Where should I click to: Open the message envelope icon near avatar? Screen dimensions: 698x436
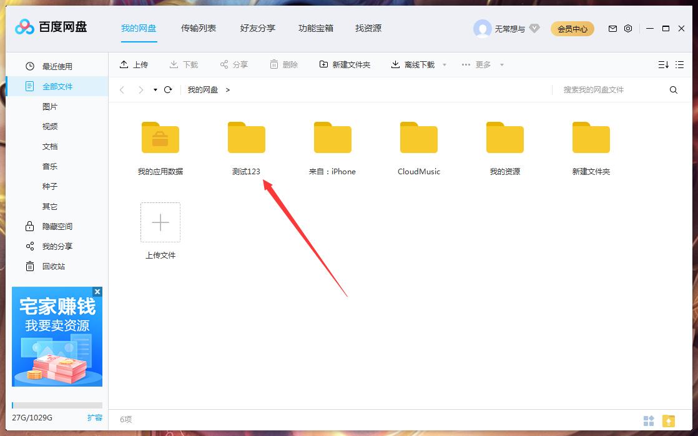coord(612,28)
